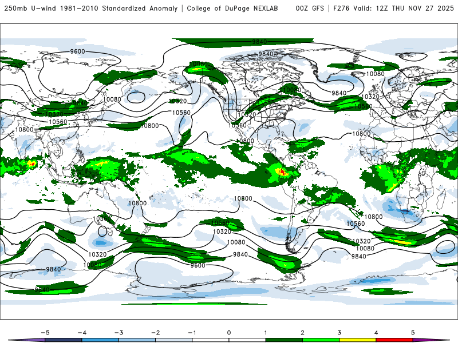
Task: Click the '9600' contour label near Antarctica
Action: [x=198, y=265]
